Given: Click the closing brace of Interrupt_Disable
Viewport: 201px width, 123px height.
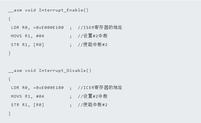Looking at the screenshot, I should (x=10, y=113).
